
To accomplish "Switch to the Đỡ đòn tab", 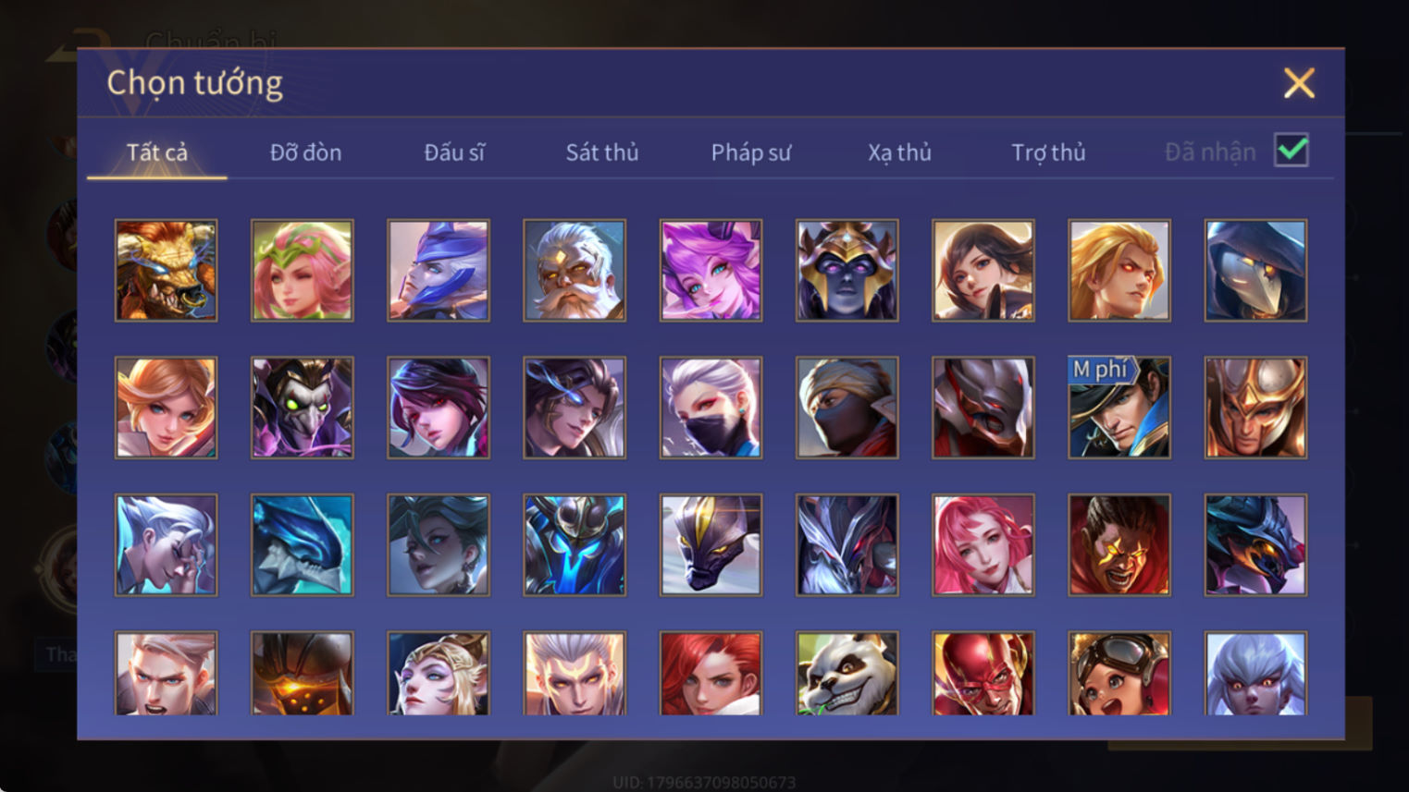I will click(305, 152).
